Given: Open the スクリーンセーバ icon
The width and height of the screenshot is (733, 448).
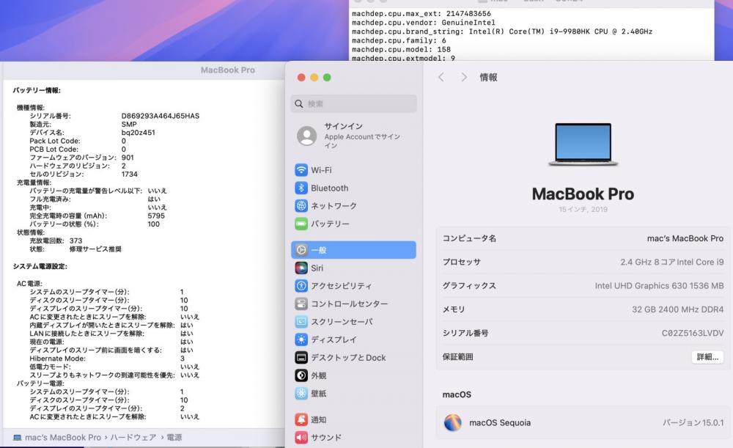Looking at the screenshot, I should tap(301, 322).
